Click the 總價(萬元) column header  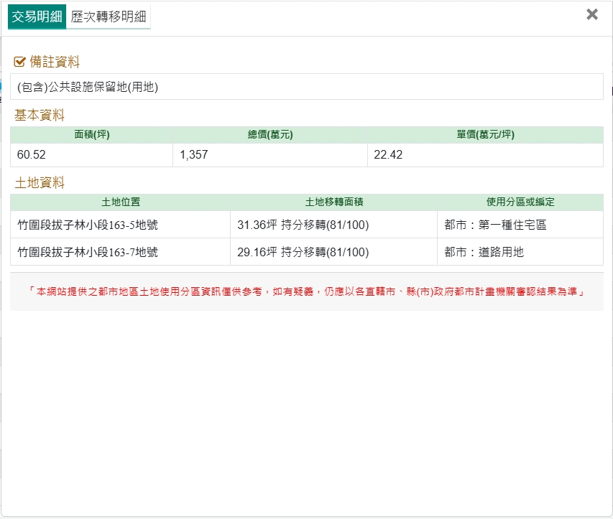click(270, 135)
